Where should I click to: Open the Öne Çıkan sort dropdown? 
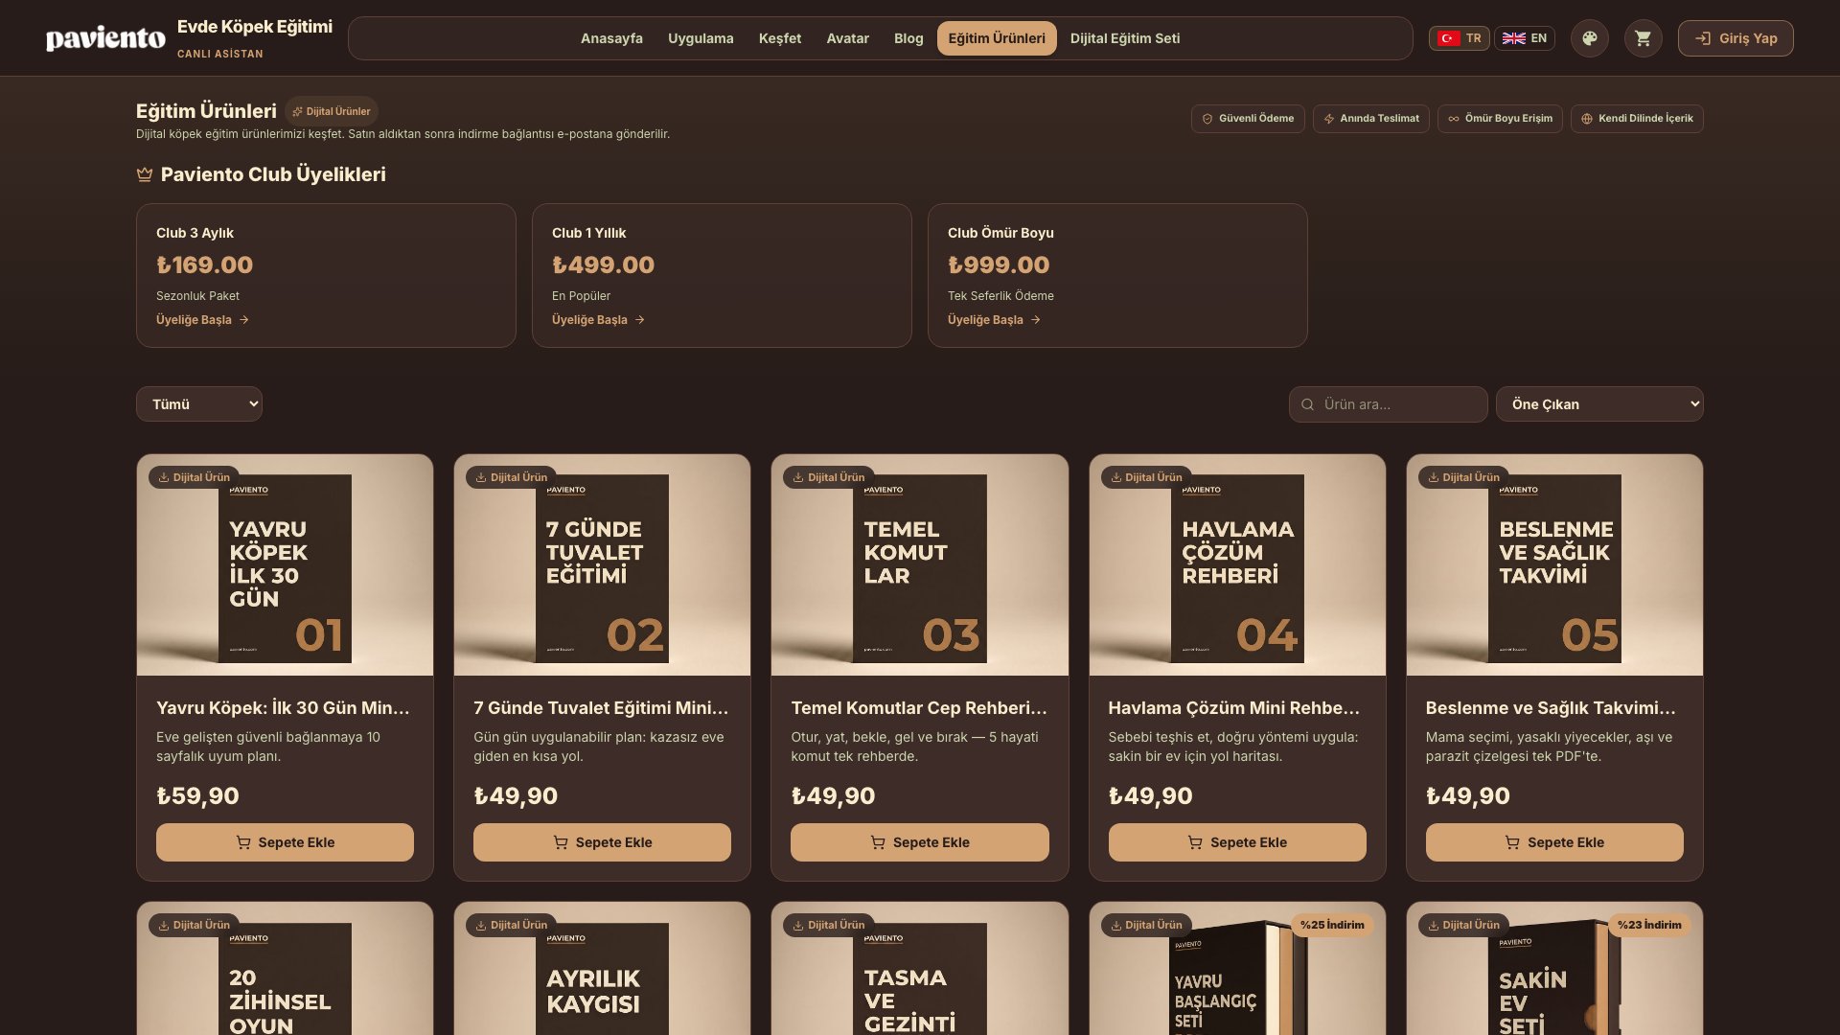pyautogui.click(x=1599, y=404)
